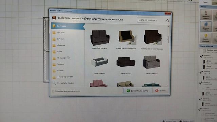Select the pink sofa thumbnail
This screenshot has width=217, height=122.
(98, 83)
